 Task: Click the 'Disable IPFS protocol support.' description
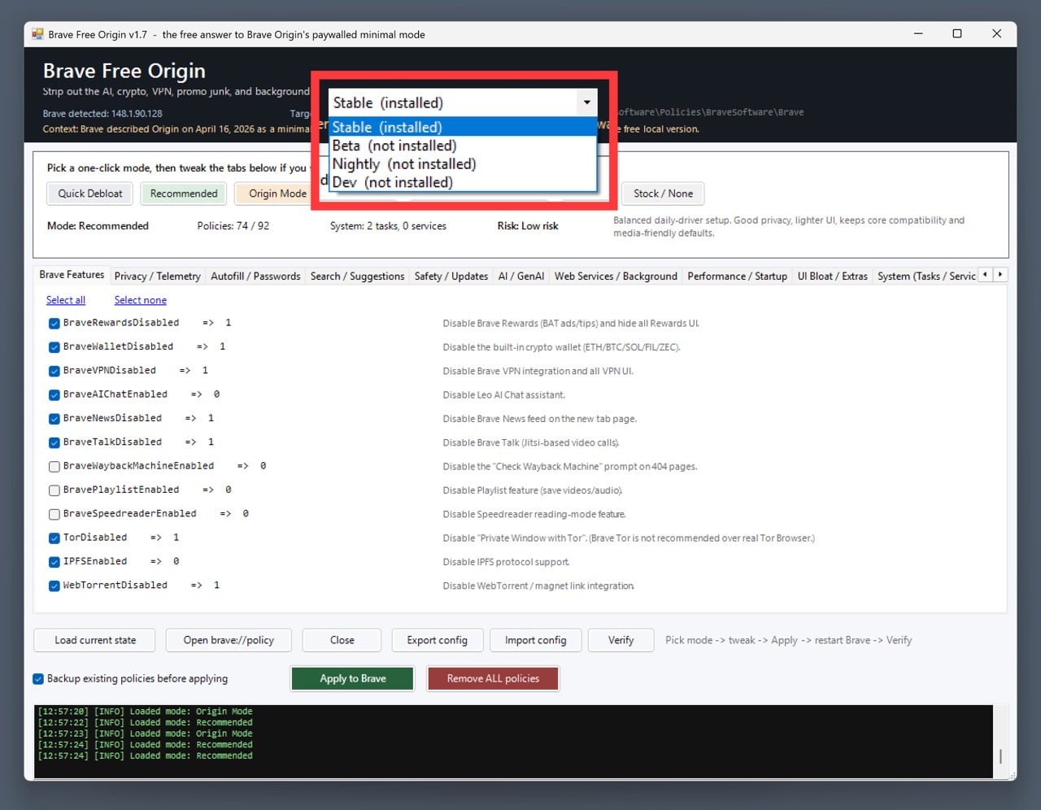point(506,562)
